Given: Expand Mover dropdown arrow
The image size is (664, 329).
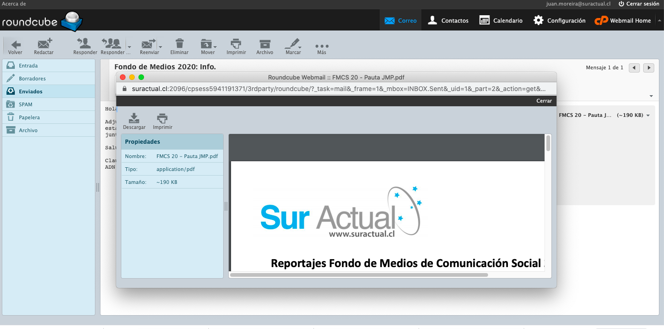Looking at the screenshot, I should tap(215, 47).
